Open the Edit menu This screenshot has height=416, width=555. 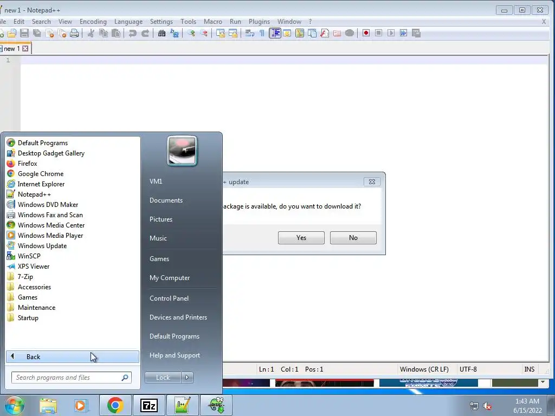tap(19, 22)
